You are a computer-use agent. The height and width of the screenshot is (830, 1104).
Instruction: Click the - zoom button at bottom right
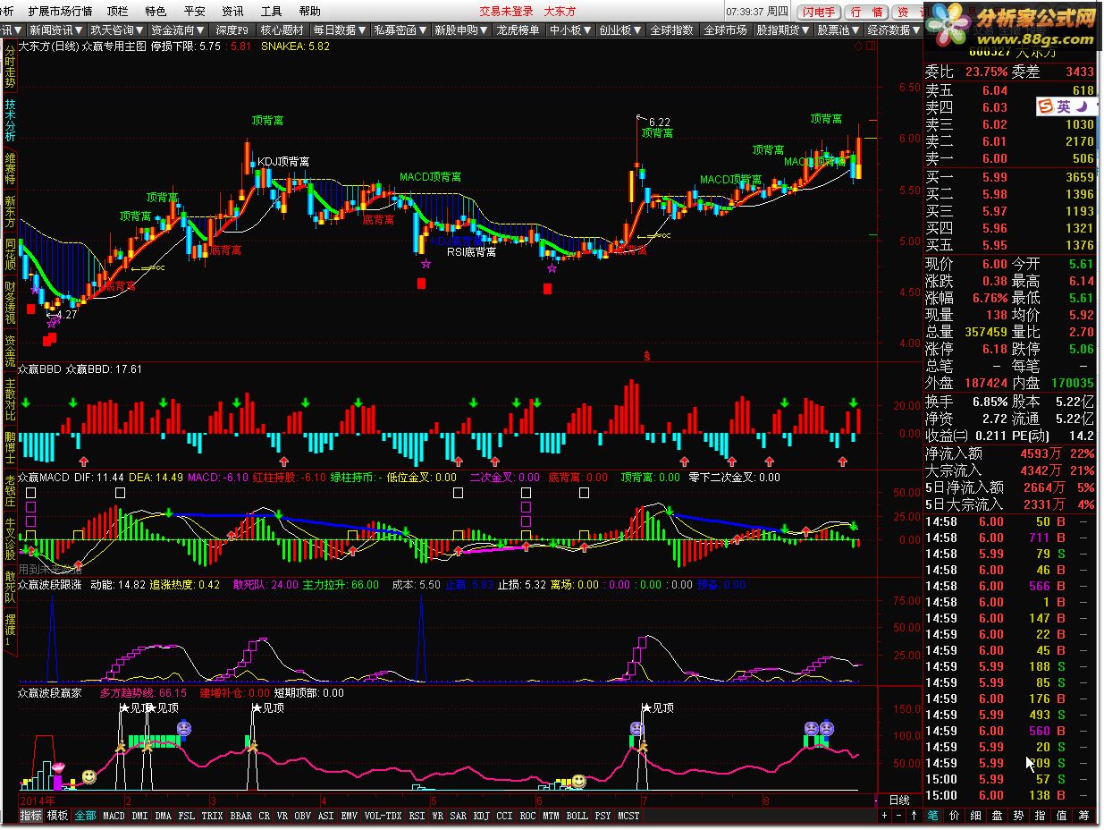899,816
